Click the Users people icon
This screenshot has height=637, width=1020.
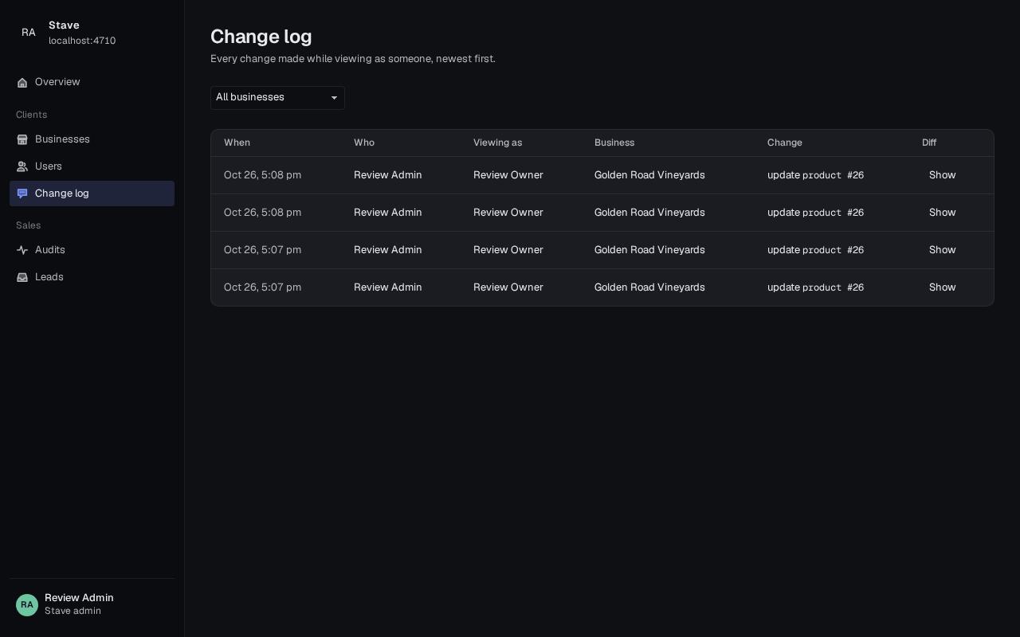coord(22,167)
